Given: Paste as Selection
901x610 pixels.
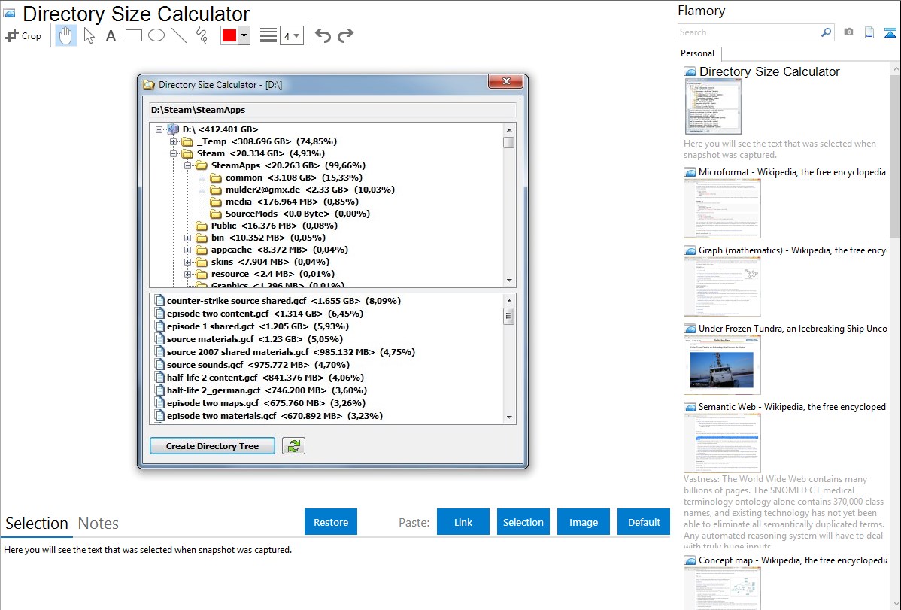Looking at the screenshot, I should coord(523,522).
